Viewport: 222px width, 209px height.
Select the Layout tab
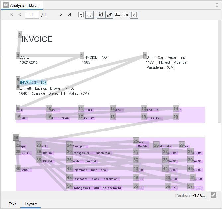[x=31, y=204]
